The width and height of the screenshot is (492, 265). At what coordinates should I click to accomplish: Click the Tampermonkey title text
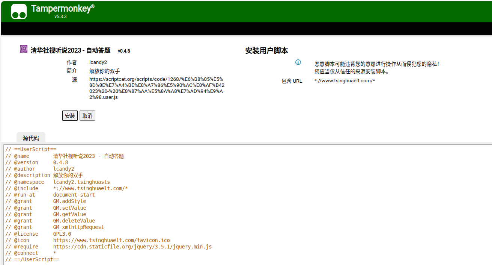click(63, 9)
